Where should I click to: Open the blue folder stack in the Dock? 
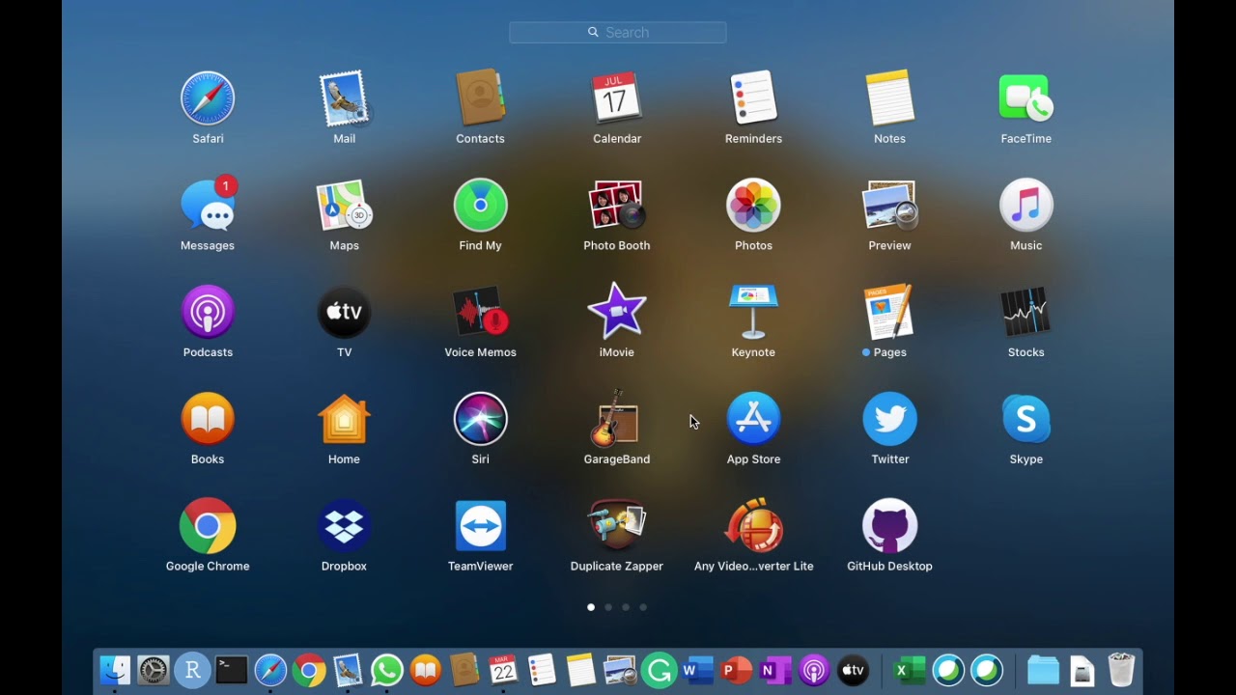coord(1043,670)
